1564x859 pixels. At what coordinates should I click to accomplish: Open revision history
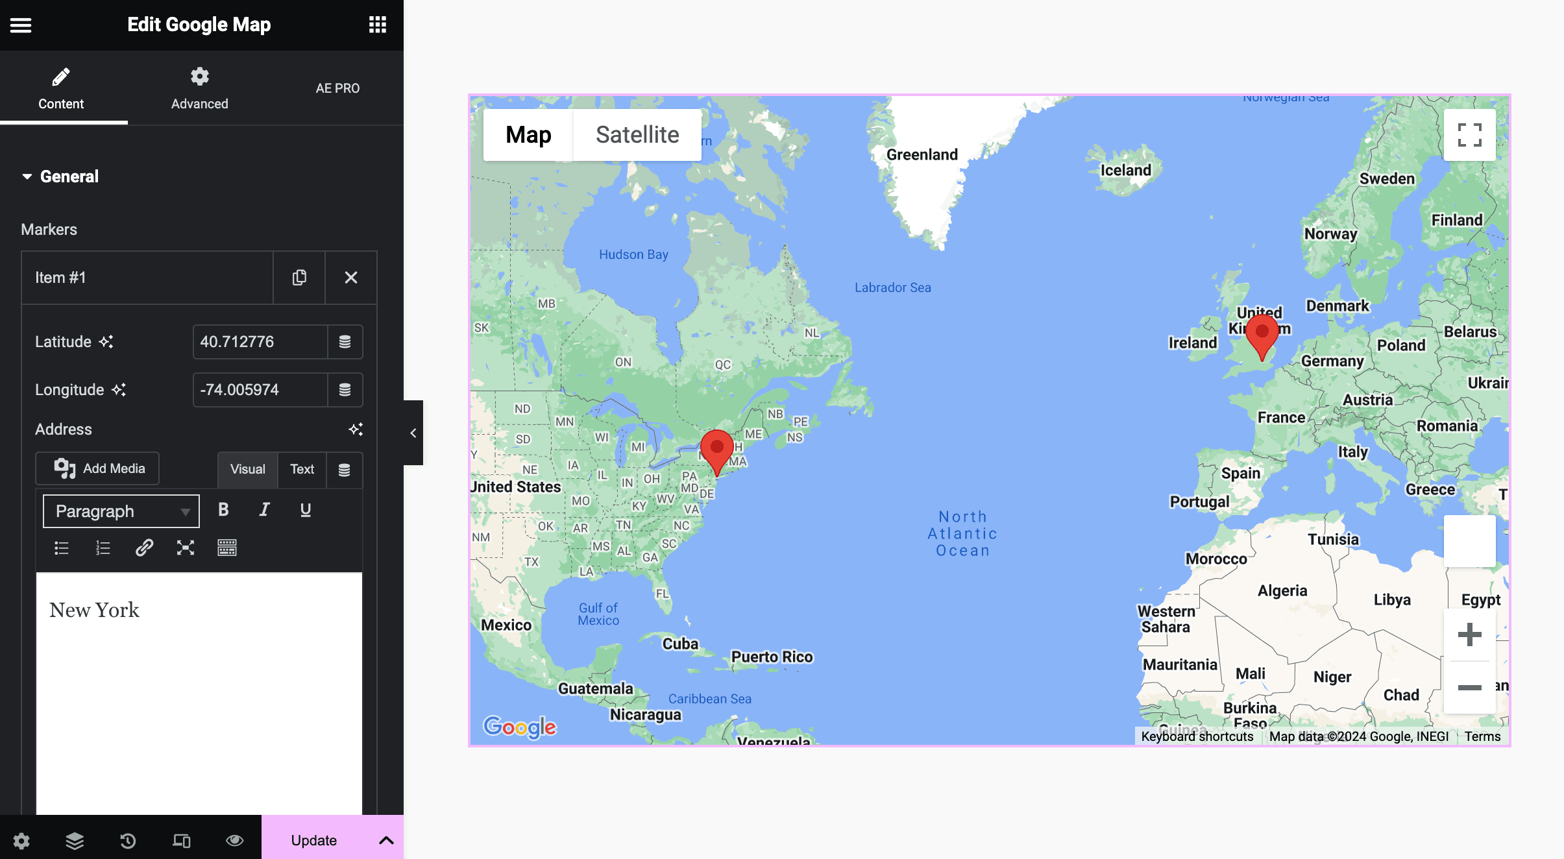pyautogui.click(x=128, y=841)
